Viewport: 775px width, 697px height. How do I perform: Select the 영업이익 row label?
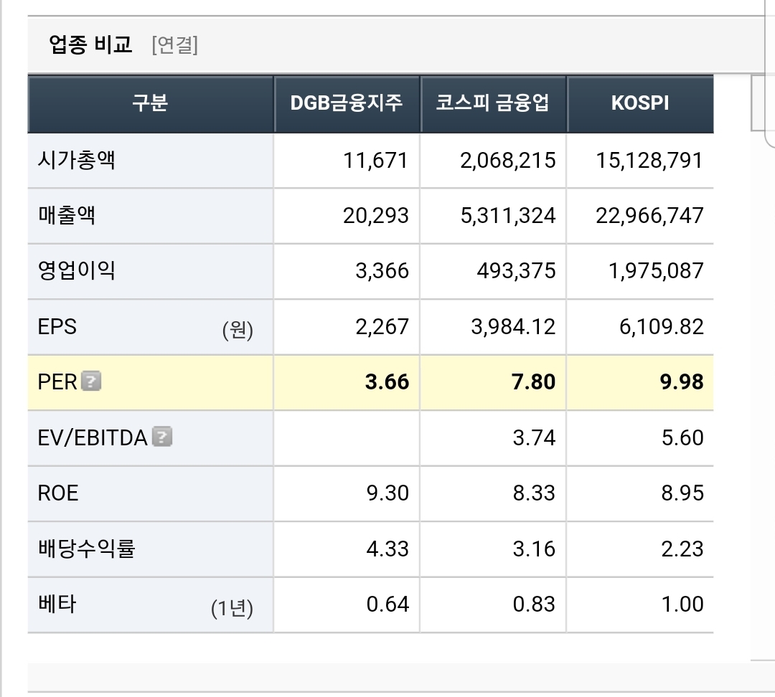pos(77,271)
